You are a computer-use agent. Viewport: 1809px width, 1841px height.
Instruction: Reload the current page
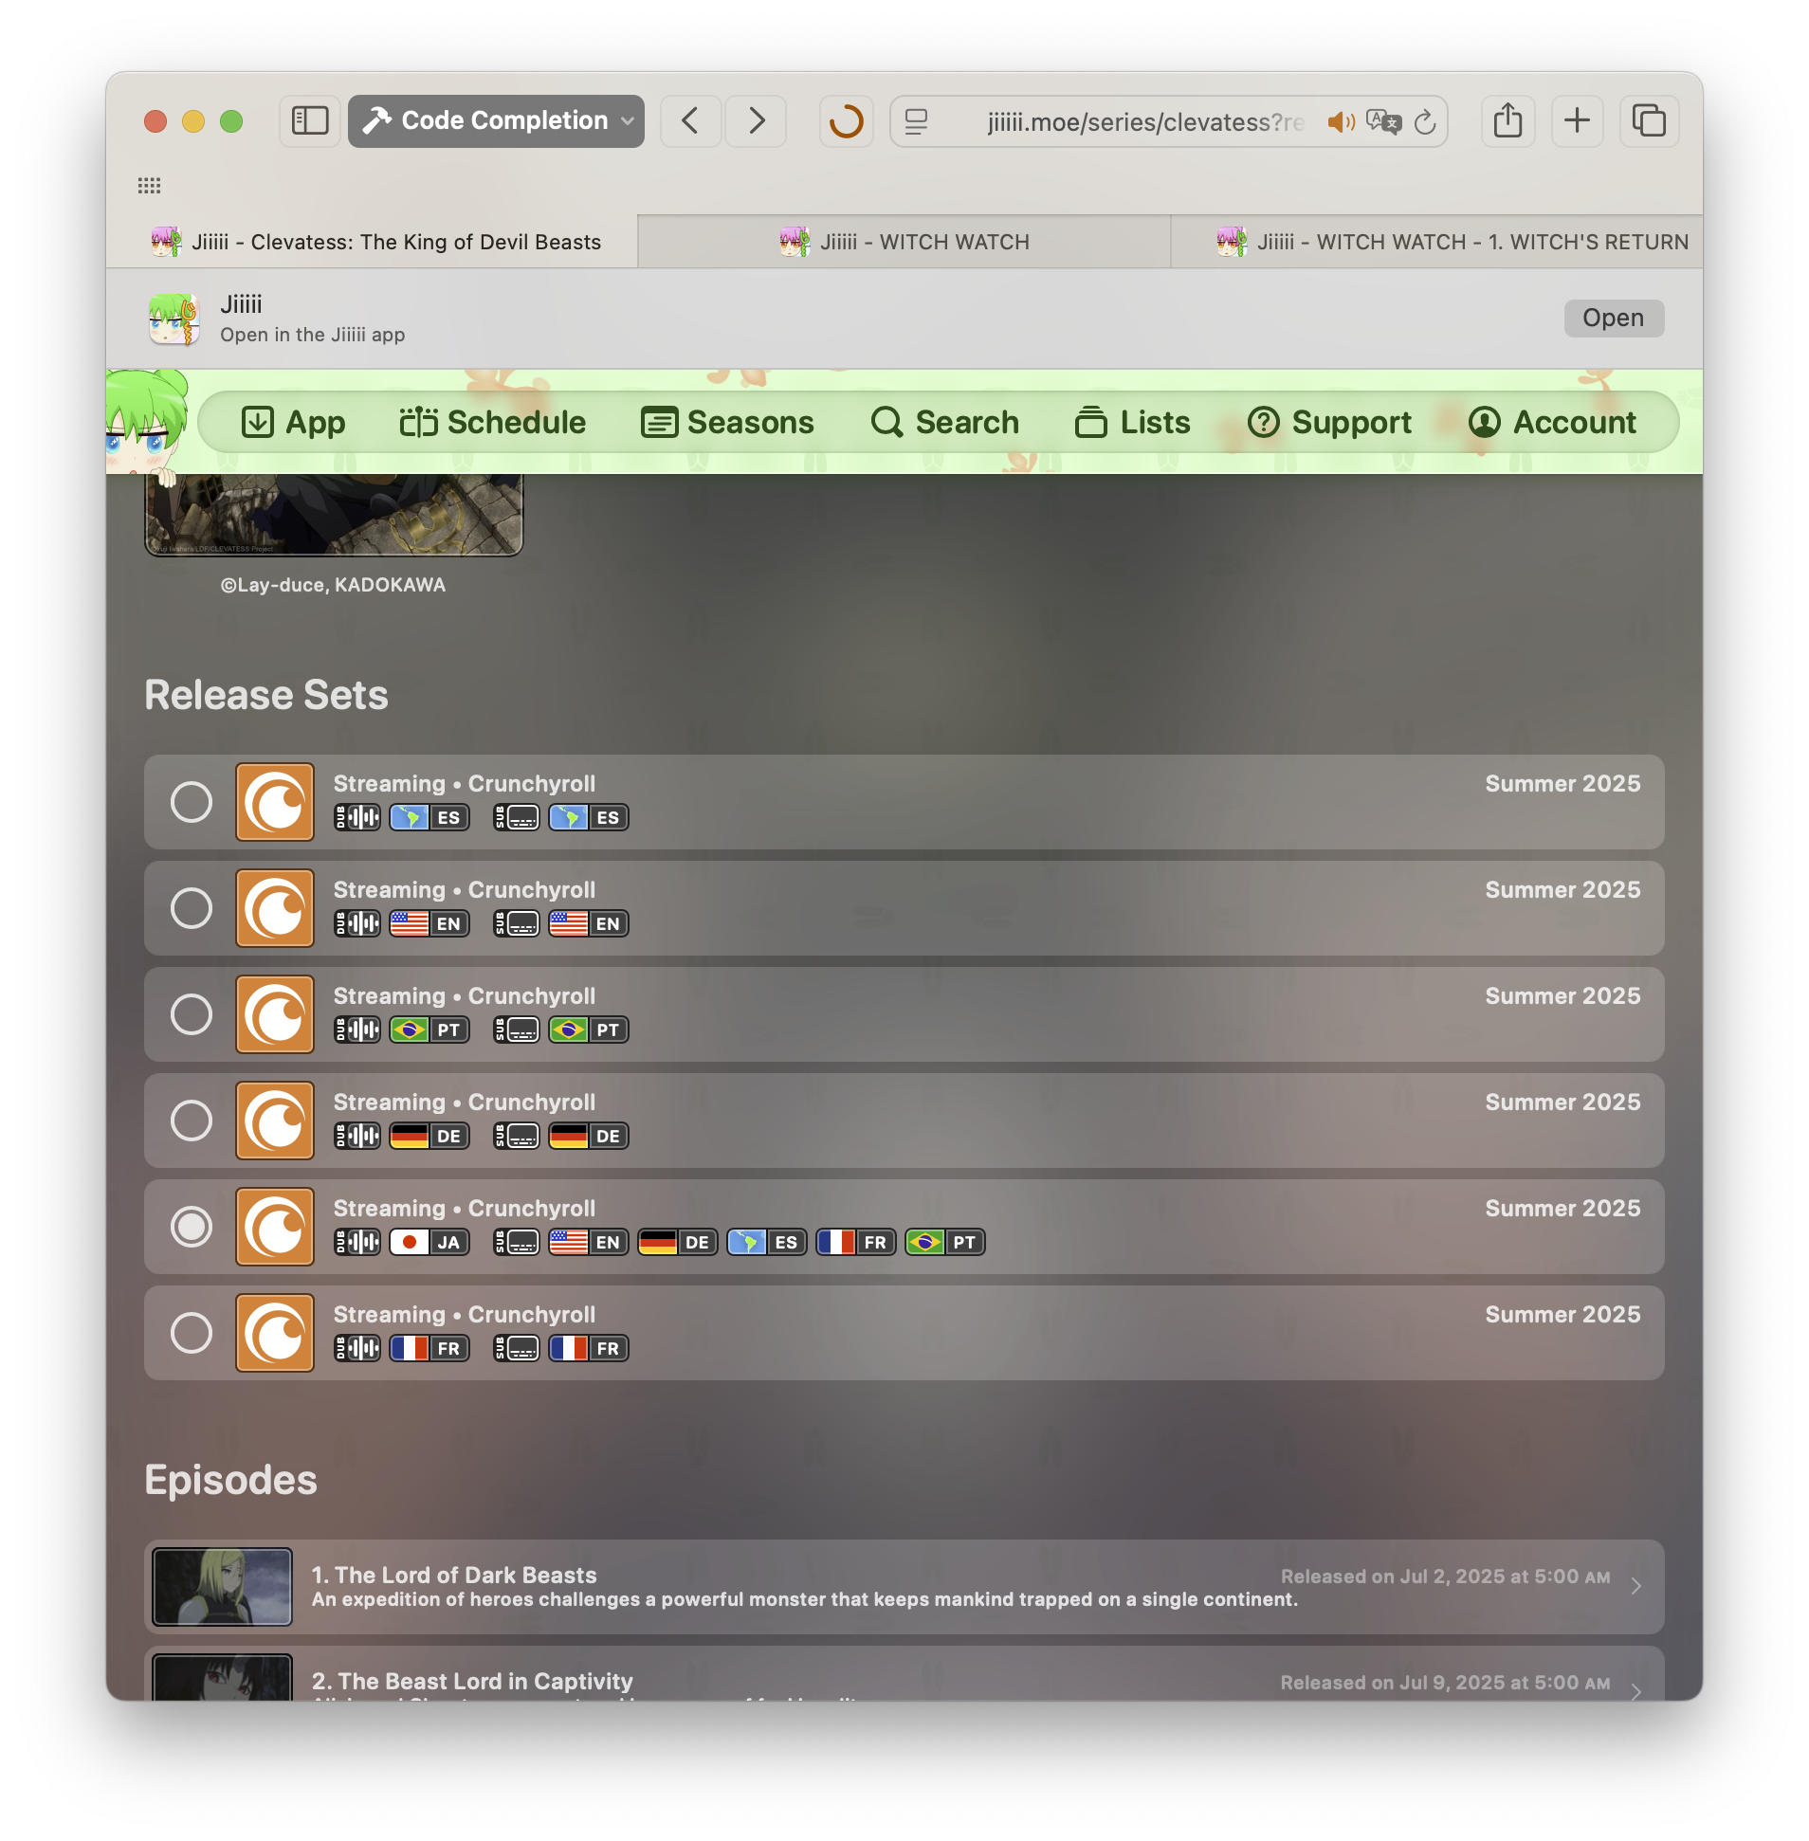[1424, 121]
